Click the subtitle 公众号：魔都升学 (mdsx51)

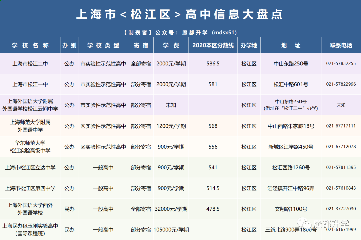[196, 33]
